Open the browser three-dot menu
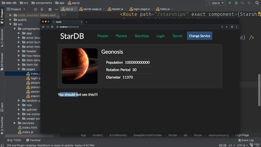 [x=237, y=27]
